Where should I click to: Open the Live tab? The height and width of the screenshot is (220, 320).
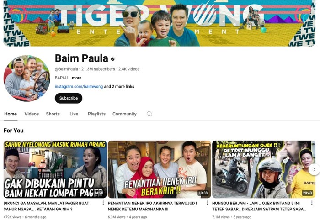coord(74,114)
